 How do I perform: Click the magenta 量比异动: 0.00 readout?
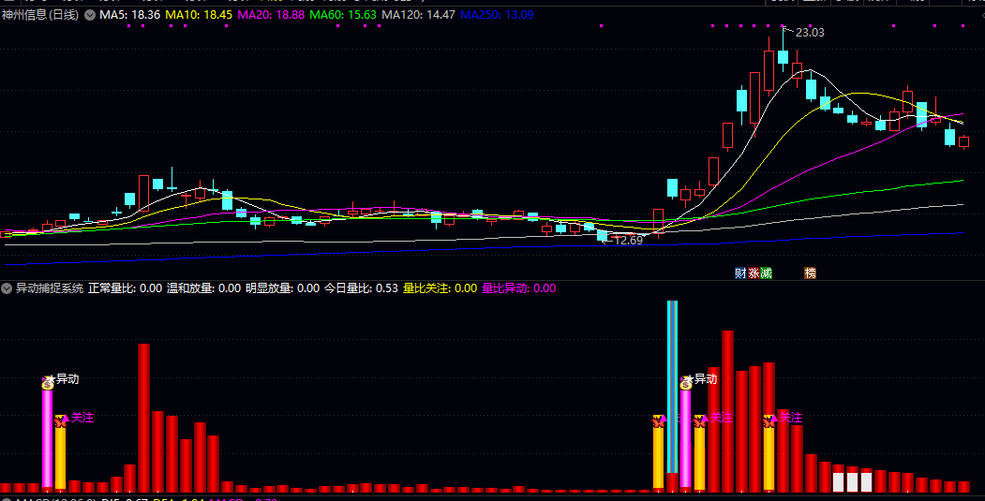pyautogui.click(x=518, y=288)
